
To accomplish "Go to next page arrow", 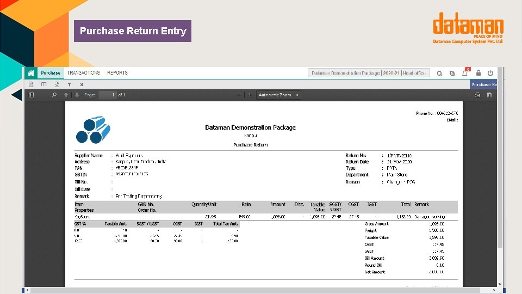I will [x=77, y=95].
